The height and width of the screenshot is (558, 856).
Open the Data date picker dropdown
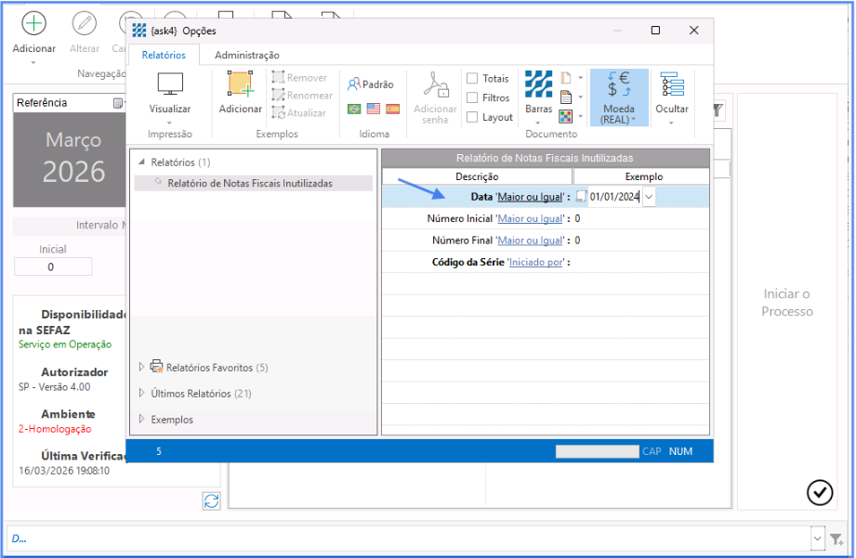[648, 196]
